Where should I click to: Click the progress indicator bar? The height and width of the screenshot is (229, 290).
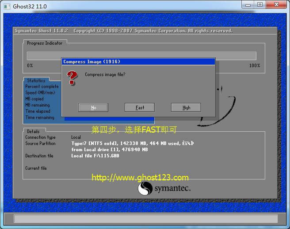141,56
